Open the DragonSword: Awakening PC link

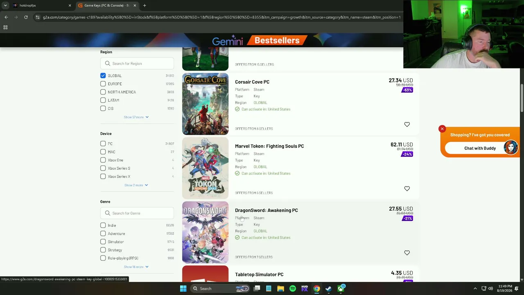click(267, 210)
